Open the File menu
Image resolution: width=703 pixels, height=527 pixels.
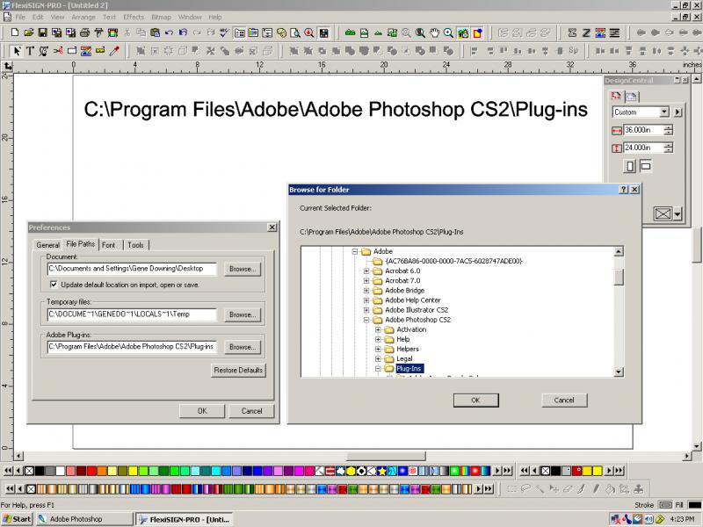(x=20, y=17)
